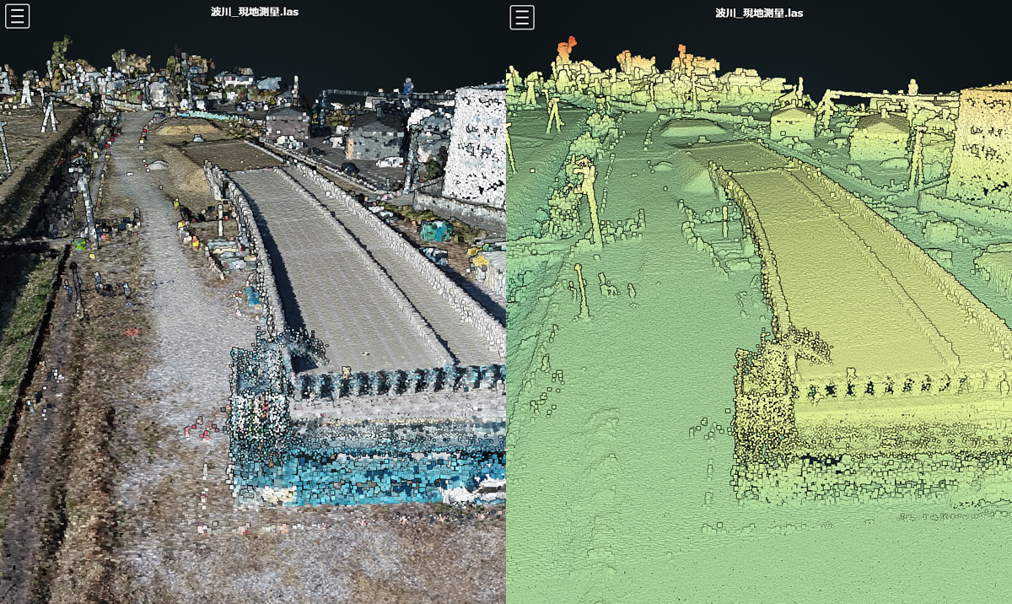This screenshot has width=1012, height=604.
Task: Pick the white building in the RGB view
Action: (x=476, y=148)
